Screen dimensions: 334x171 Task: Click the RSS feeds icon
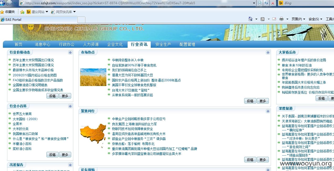point(263,19)
